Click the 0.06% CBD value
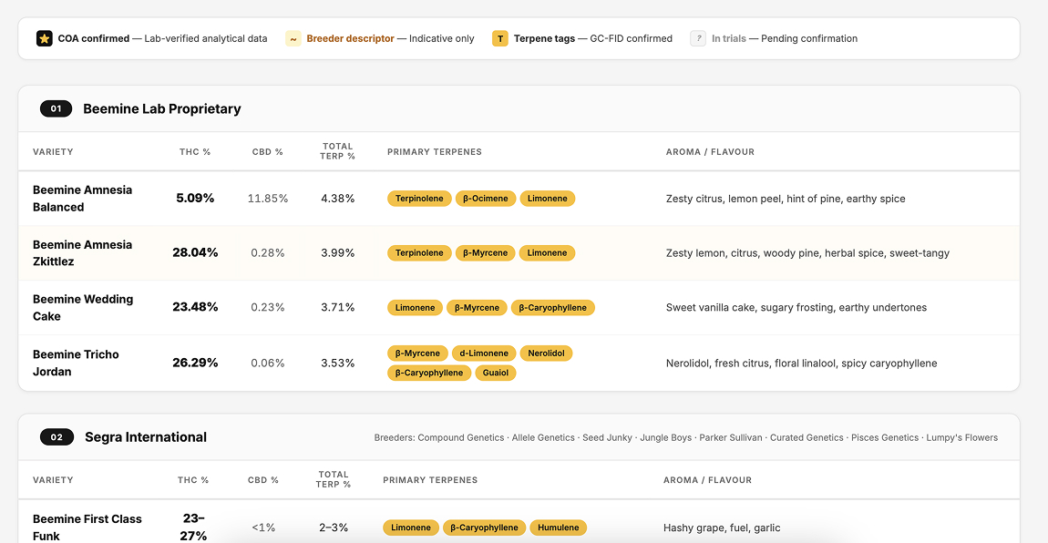This screenshot has width=1048, height=543. [x=267, y=363]
